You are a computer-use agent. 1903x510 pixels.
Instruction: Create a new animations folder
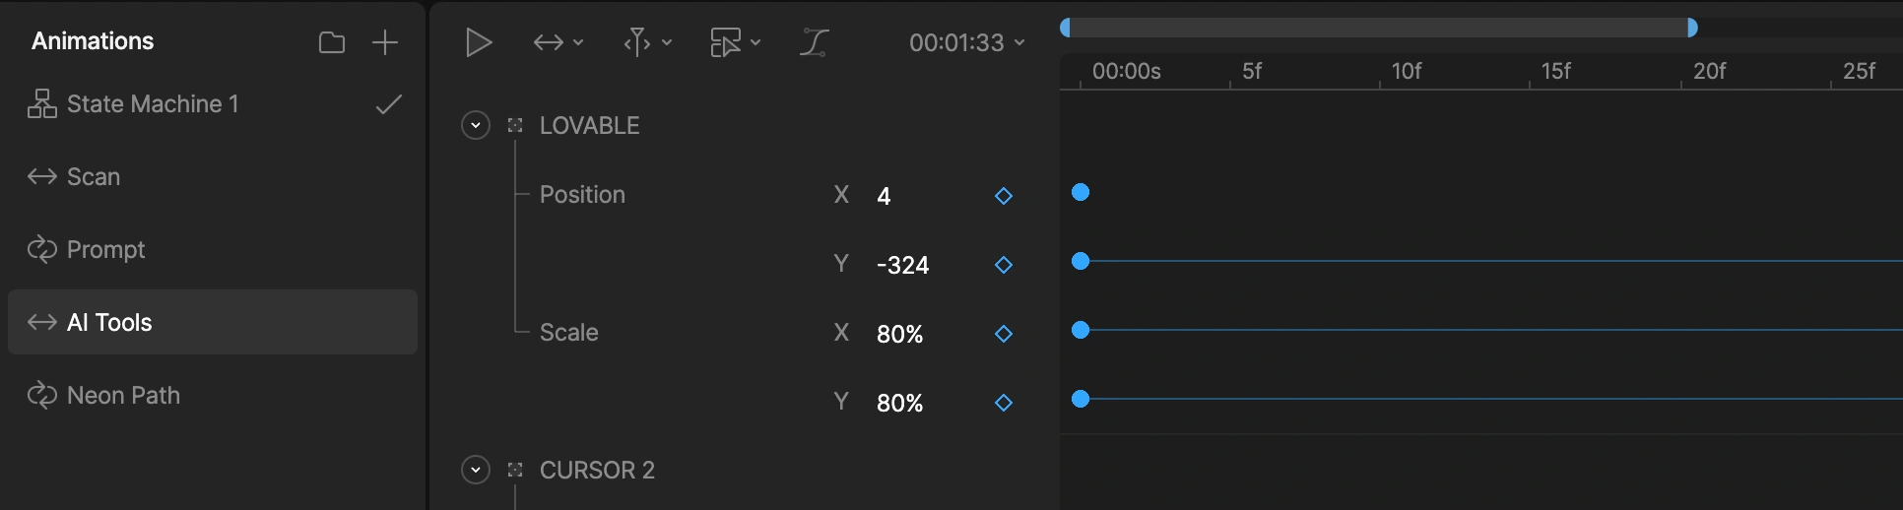(x=332, y=42)
